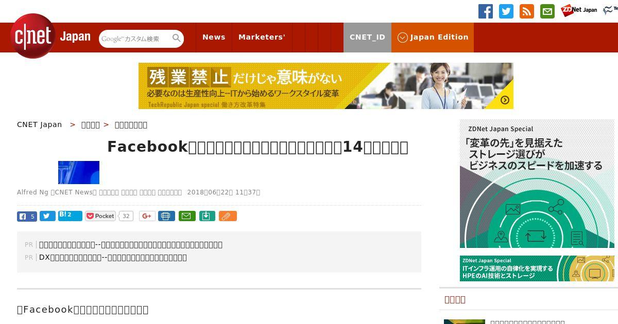Print the article using printer icon

tap(166, 216)
